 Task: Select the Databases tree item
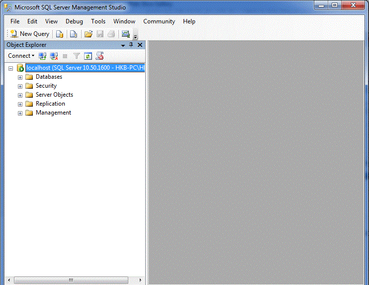point(49,77)
